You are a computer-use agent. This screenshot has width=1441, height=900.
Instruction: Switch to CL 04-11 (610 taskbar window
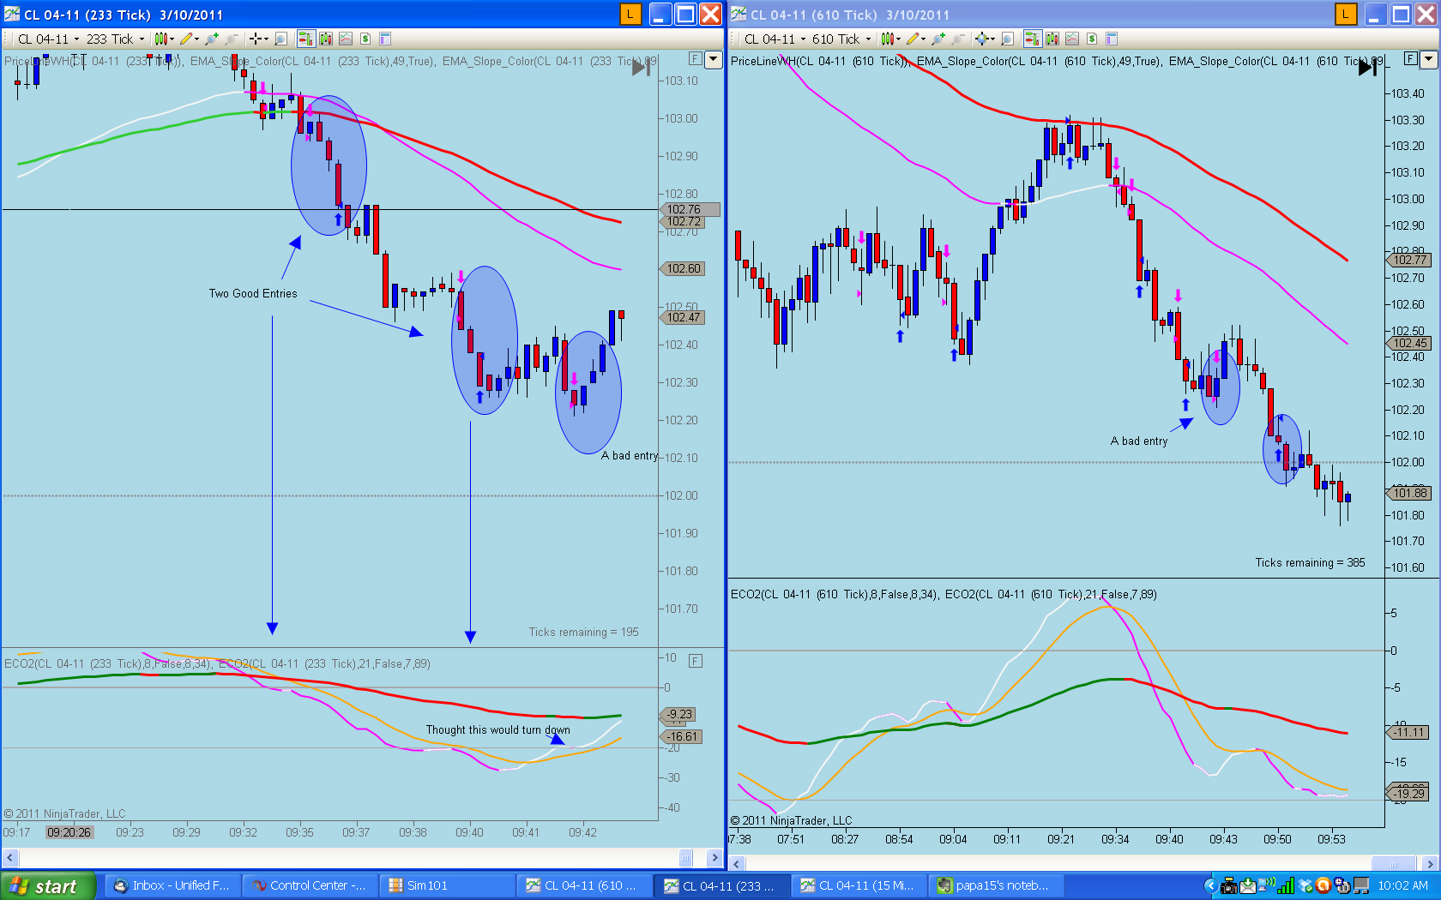pyautogui.click(x=584, y=885)
